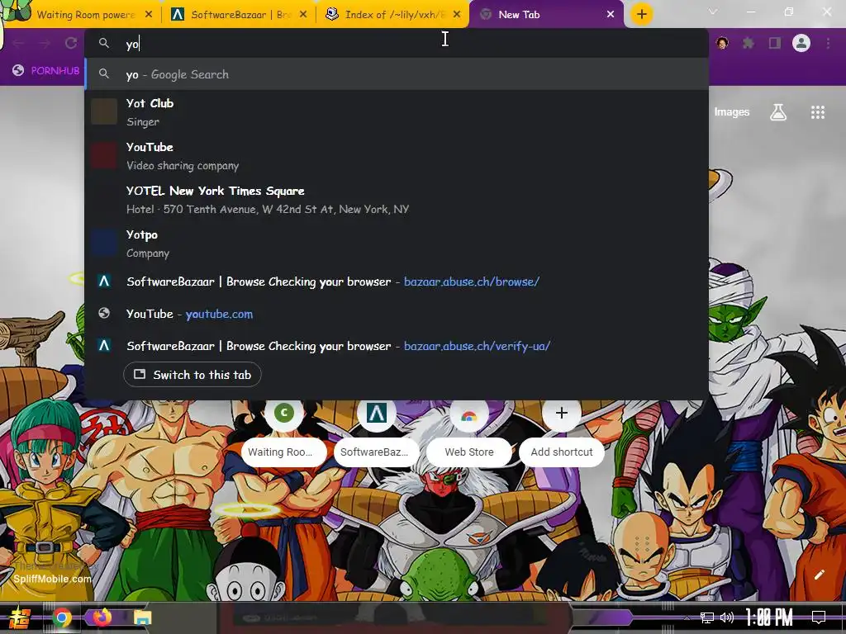Switch to the SoftwareBazaar tab
Viewport: 846px width, 634px height.
point(237,15)
